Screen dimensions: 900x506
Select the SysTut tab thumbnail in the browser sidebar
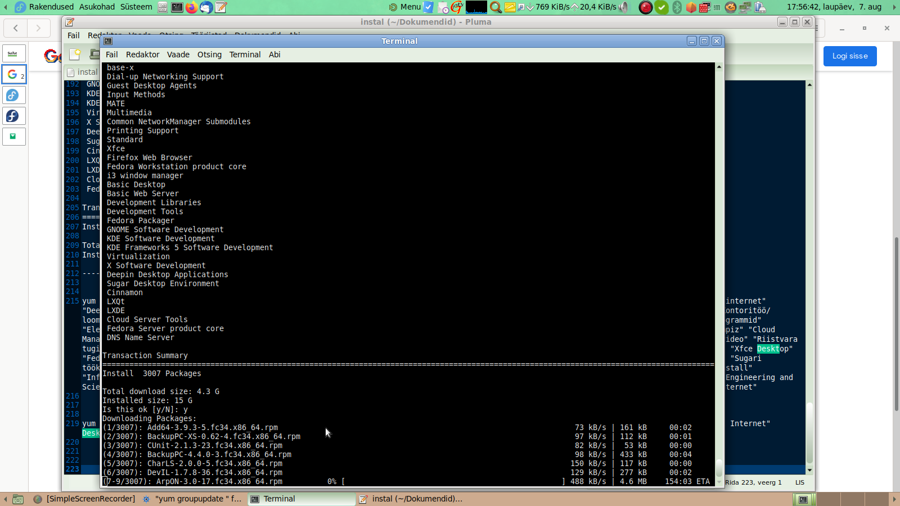pos(13,54)
